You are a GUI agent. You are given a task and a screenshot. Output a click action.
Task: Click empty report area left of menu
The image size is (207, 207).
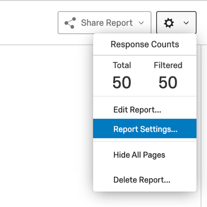tap(46, 126)
